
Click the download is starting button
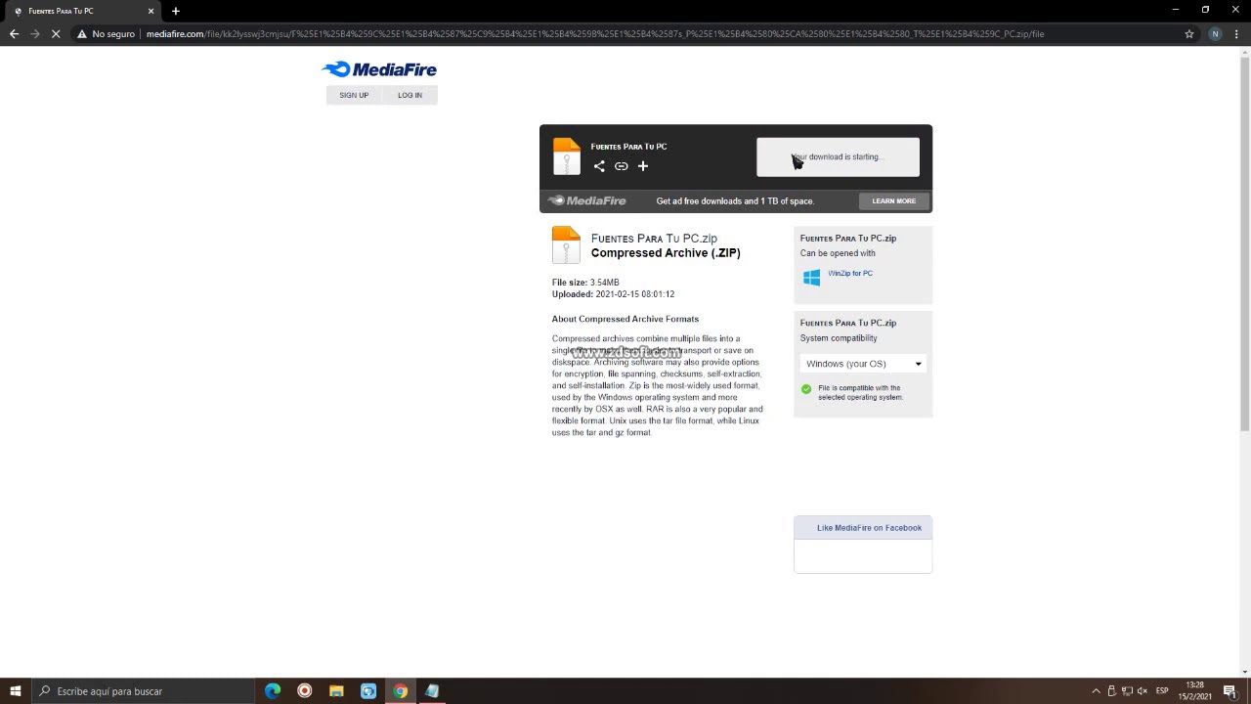pos(838,156)
